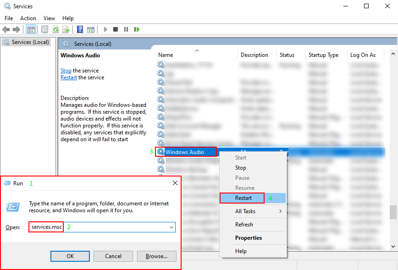The image size is (398, 270).
Task: Click the Start Service play icon
Action: tap(105, 29)
